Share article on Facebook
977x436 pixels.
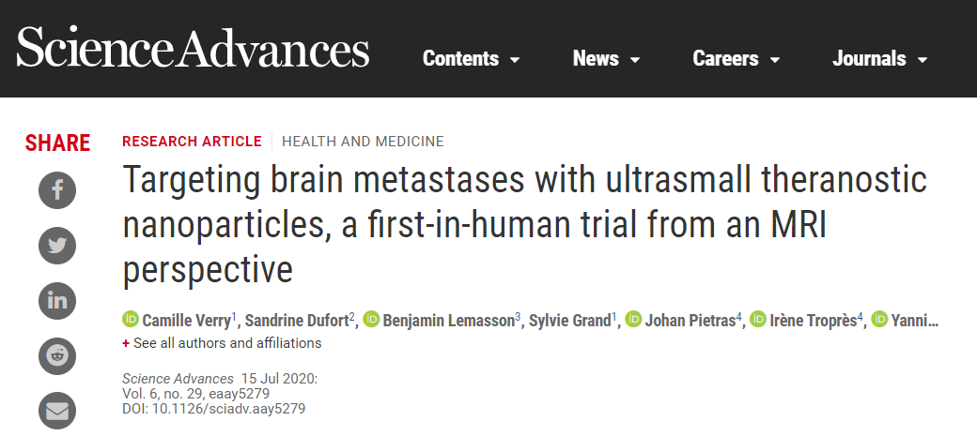coord(57,189)
